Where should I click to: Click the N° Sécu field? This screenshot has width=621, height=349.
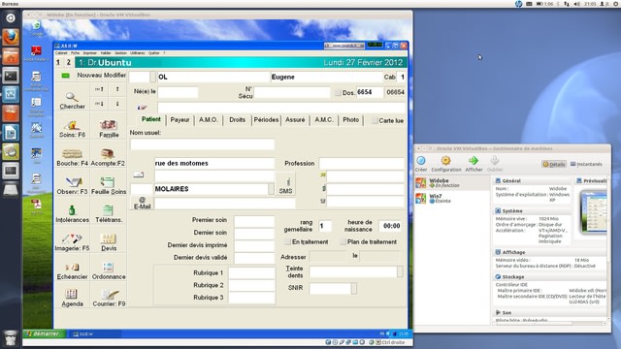292,93
